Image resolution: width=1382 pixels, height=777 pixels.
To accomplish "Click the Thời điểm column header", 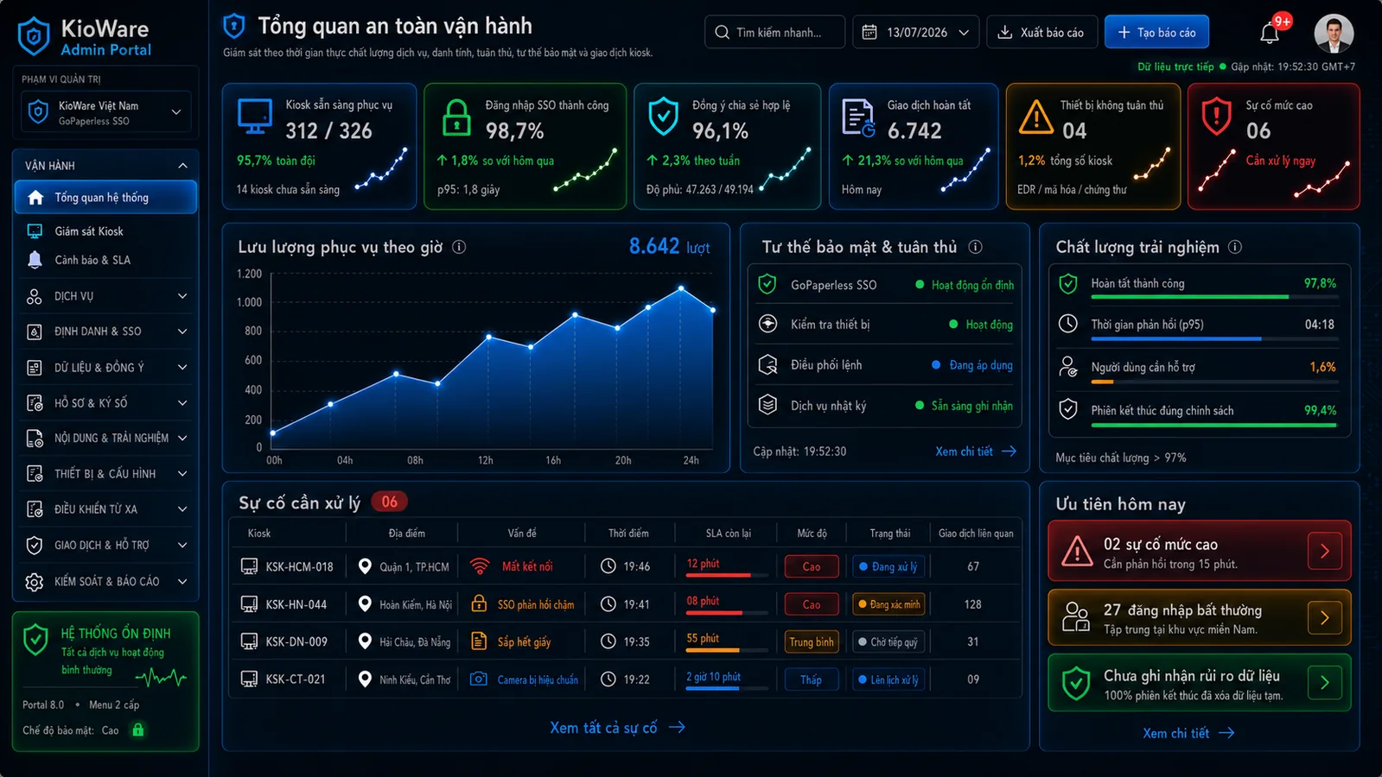I will click(628, 534).
